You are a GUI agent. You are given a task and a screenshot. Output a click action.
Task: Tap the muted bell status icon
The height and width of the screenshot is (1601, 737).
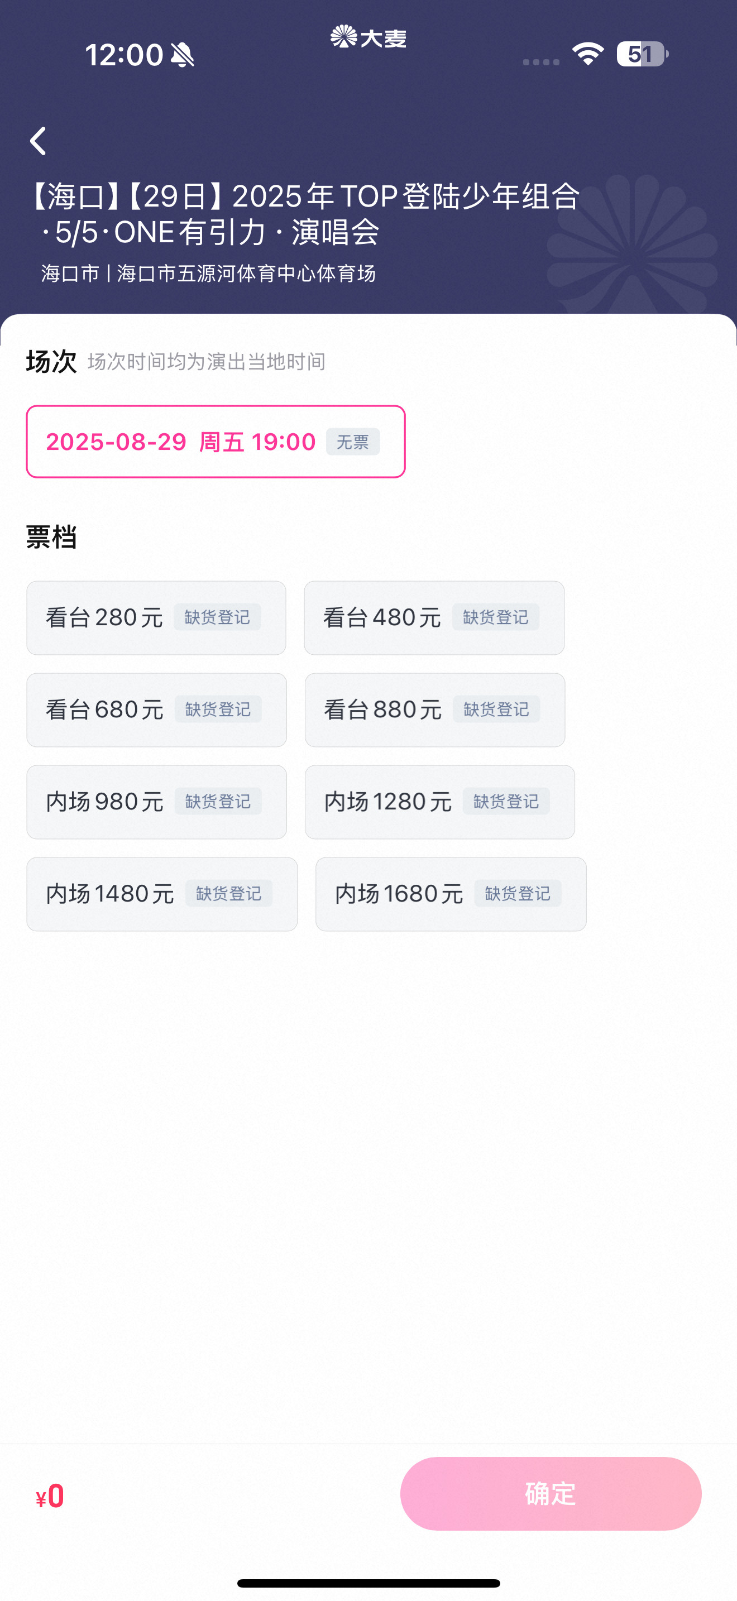182,55
